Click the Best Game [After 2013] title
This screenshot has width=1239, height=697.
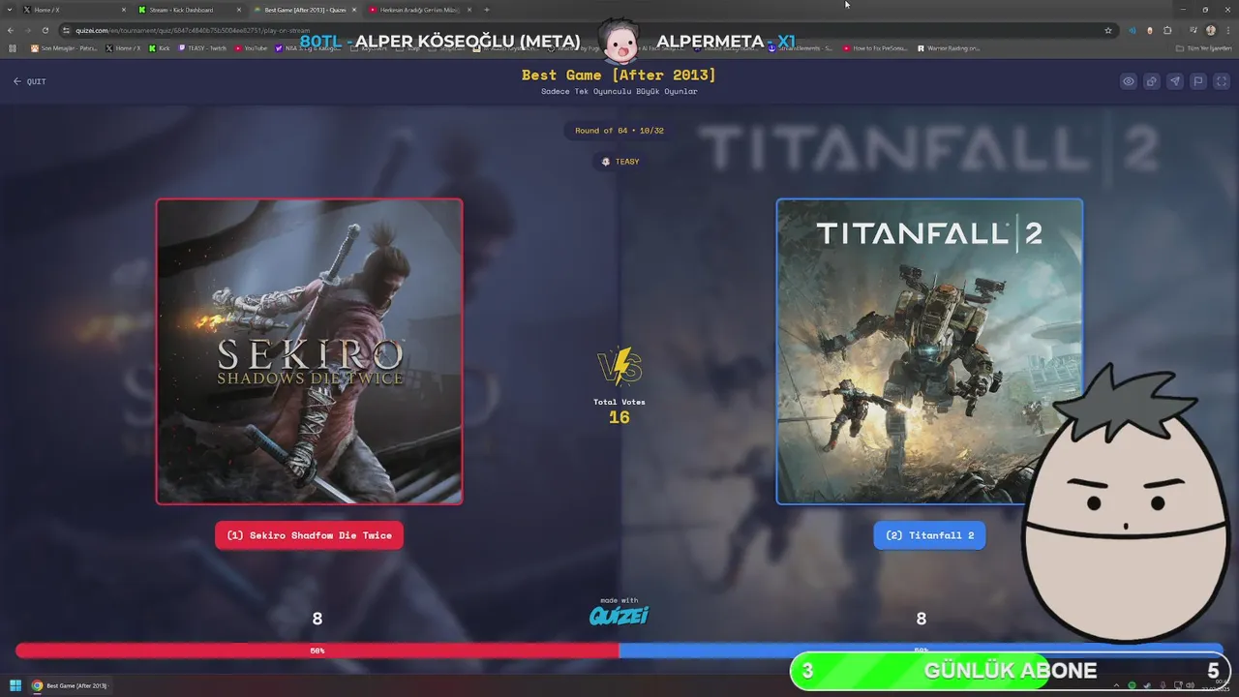click(619, 75)
